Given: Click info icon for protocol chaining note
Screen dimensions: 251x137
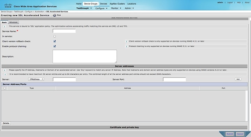Looking at the screenshot, I should pyautogui.click(x=126, y=46).
